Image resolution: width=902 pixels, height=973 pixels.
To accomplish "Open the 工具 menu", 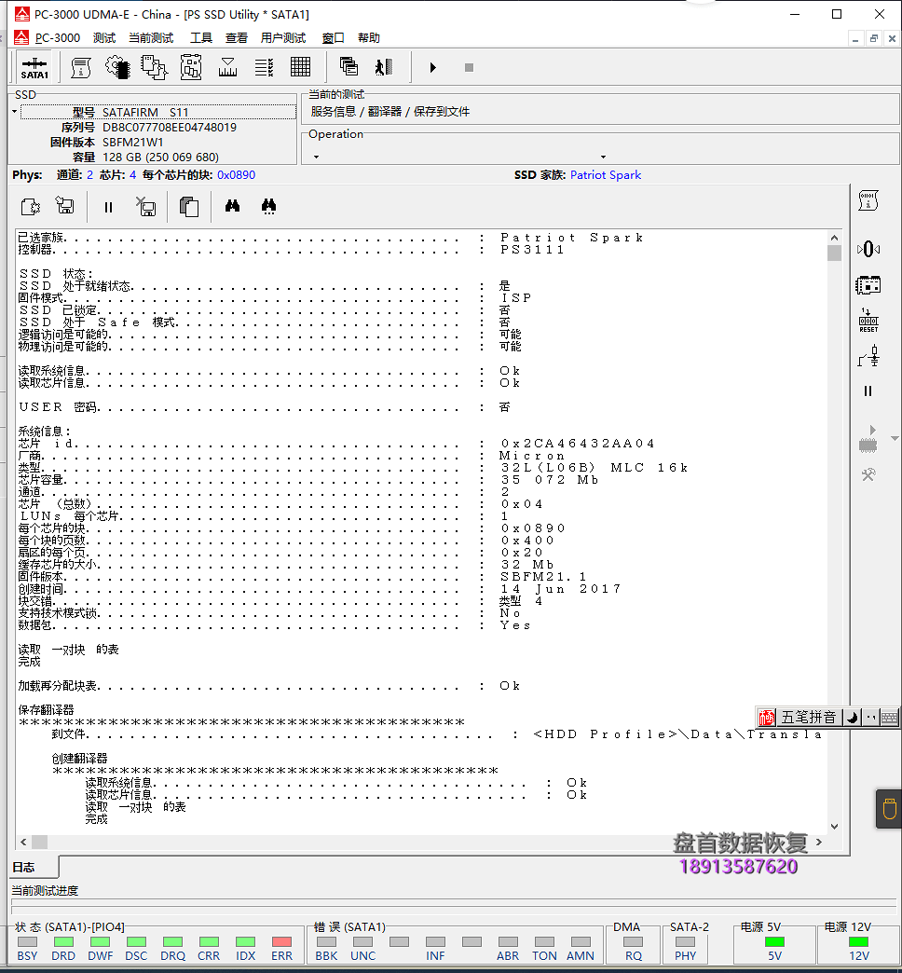I will coord(201,38).
